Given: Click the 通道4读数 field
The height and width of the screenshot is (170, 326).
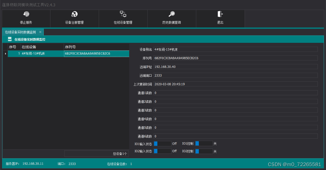Looking at the screenshot, I should pyautogui.click(x=235, y=119).
